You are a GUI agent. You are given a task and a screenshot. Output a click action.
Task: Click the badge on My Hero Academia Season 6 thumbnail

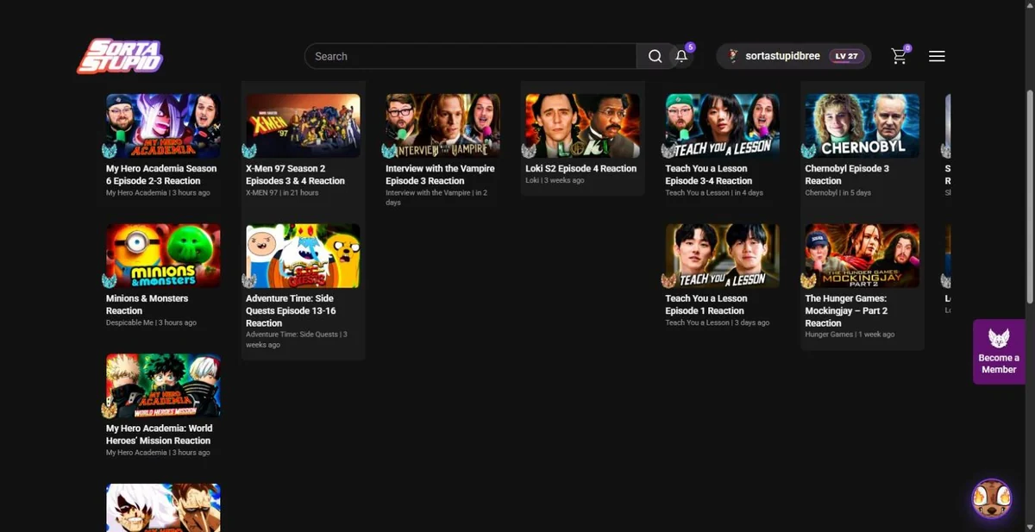click(x=110, y=152)
